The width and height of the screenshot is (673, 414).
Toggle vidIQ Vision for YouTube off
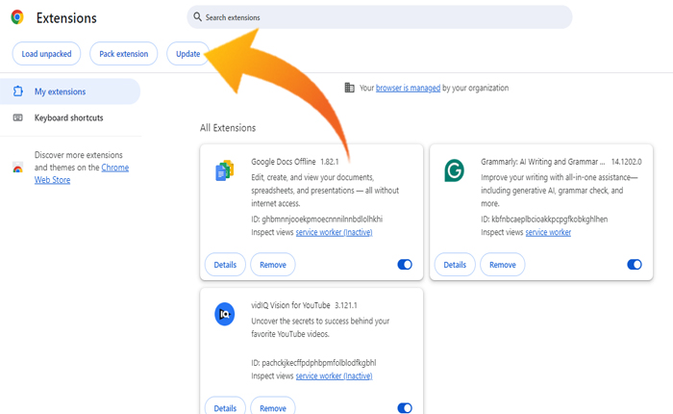click(x=405, y=408)
